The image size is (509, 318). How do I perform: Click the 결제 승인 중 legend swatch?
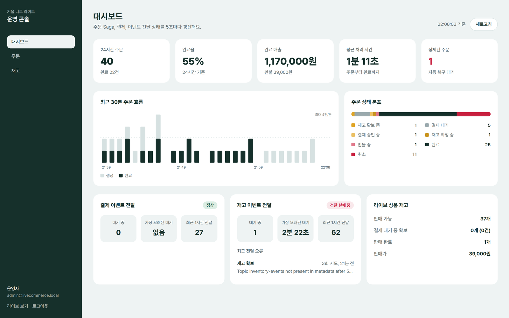click(x=353, y=135)
